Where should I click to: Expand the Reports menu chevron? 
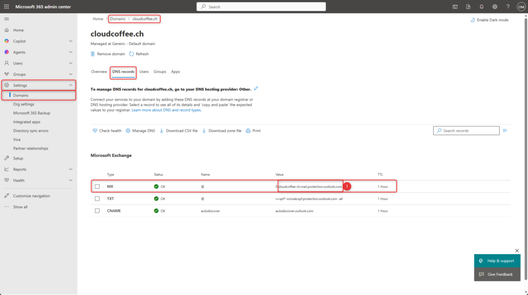pos(70,169)
